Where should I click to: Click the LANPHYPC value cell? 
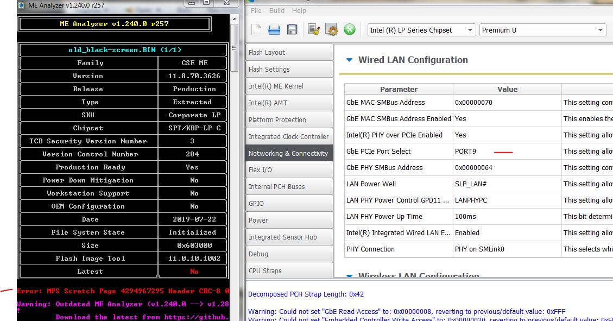click(507, 200)
